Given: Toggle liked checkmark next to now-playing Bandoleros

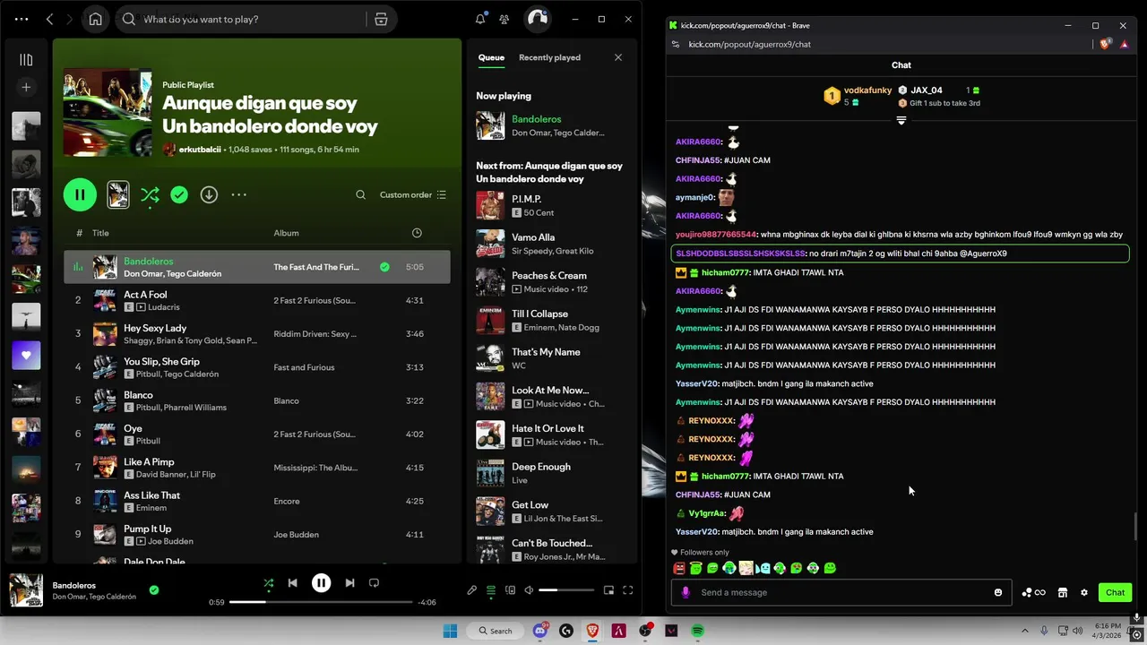Looking at the screenshot, I should click(154, 590).
